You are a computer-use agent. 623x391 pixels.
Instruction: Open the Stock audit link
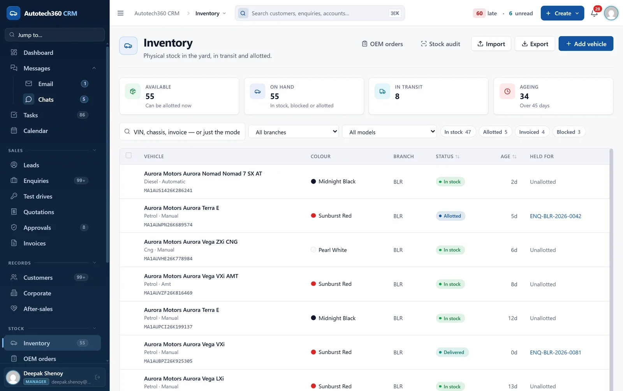point(440,44)
